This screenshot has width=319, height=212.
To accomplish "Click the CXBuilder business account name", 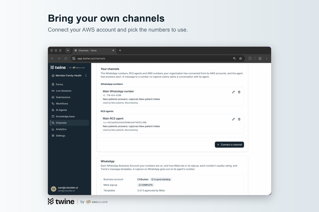I will 143,179.
